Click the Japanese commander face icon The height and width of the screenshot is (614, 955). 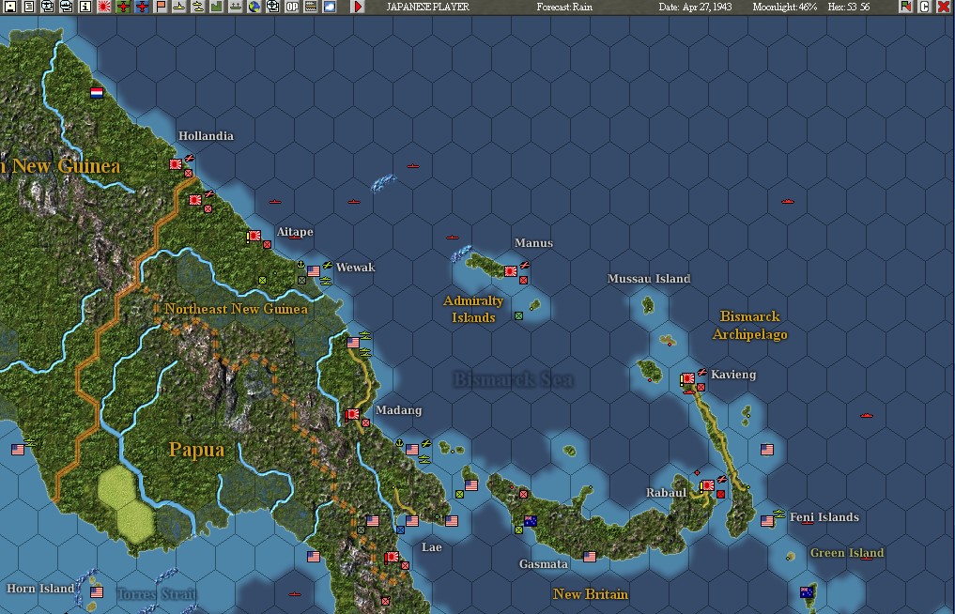(47, 8)
